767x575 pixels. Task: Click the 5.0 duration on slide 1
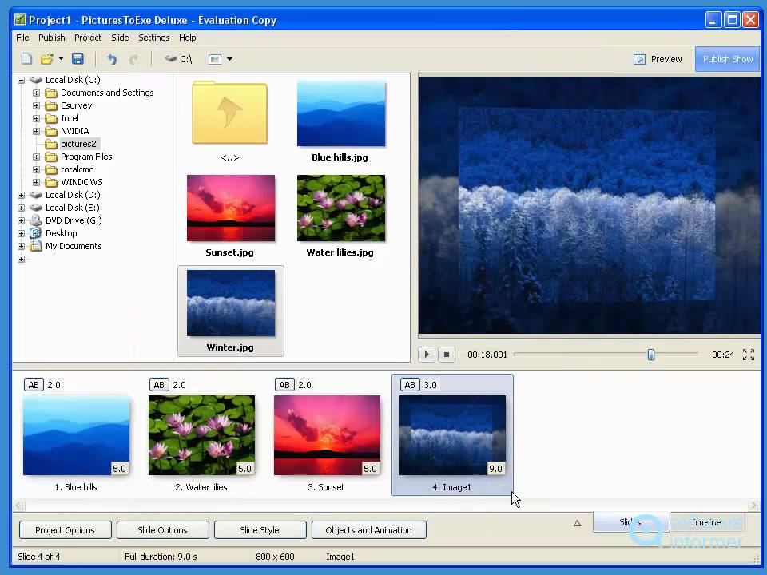point(119,469)
